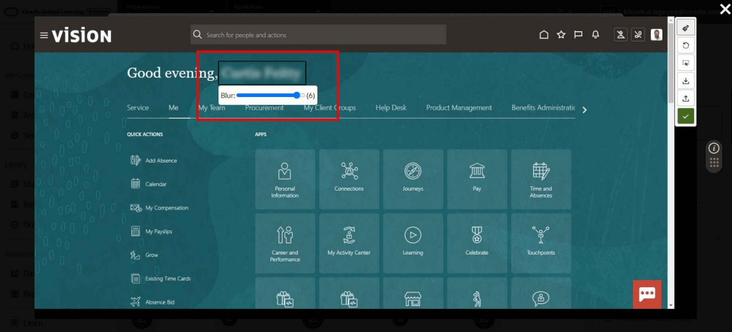This screenshot has width=732, height=332.
Task: Click the upload image tool
Action: pos(685,98)
